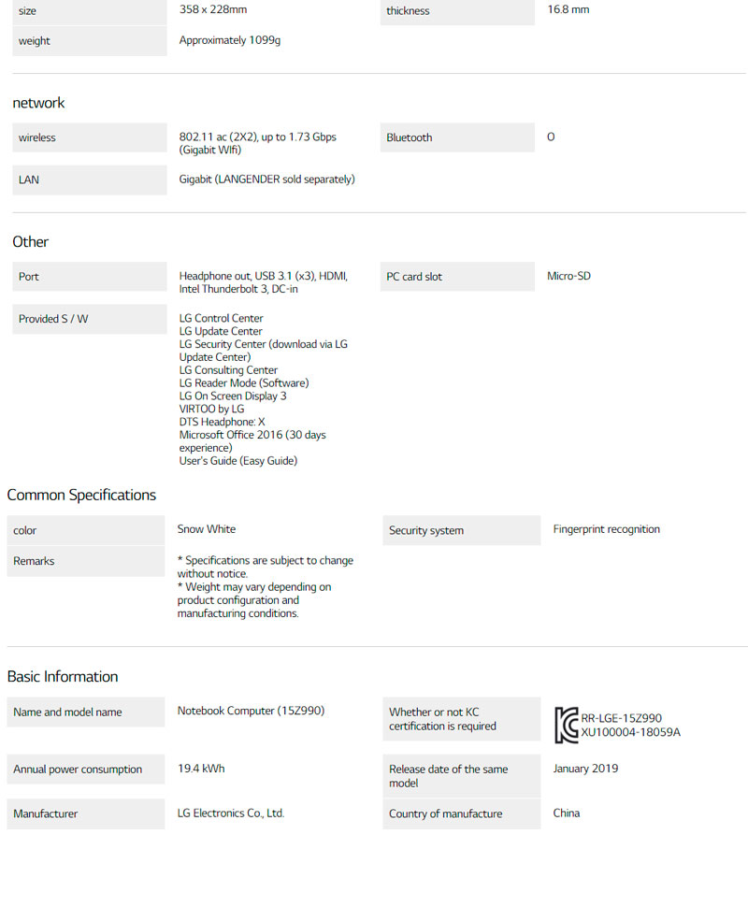Click the 'LG Control Center' software entry
The width and height of the screenshot is (748, 907).
[221, 318]
